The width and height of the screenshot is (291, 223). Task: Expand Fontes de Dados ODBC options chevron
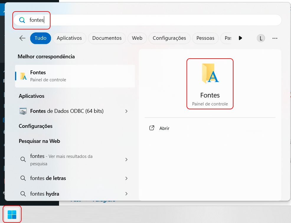point(126,111)
